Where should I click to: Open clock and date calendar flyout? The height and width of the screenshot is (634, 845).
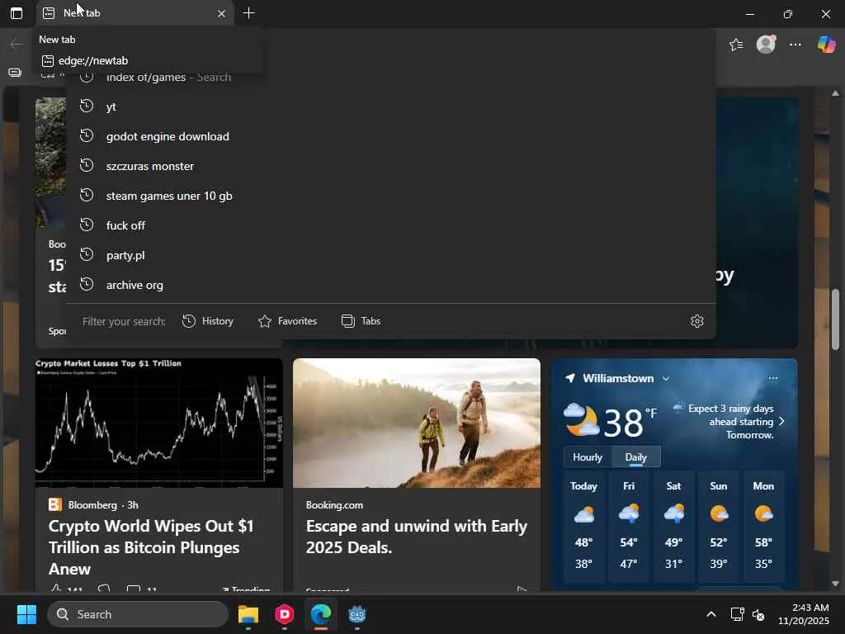803,614
